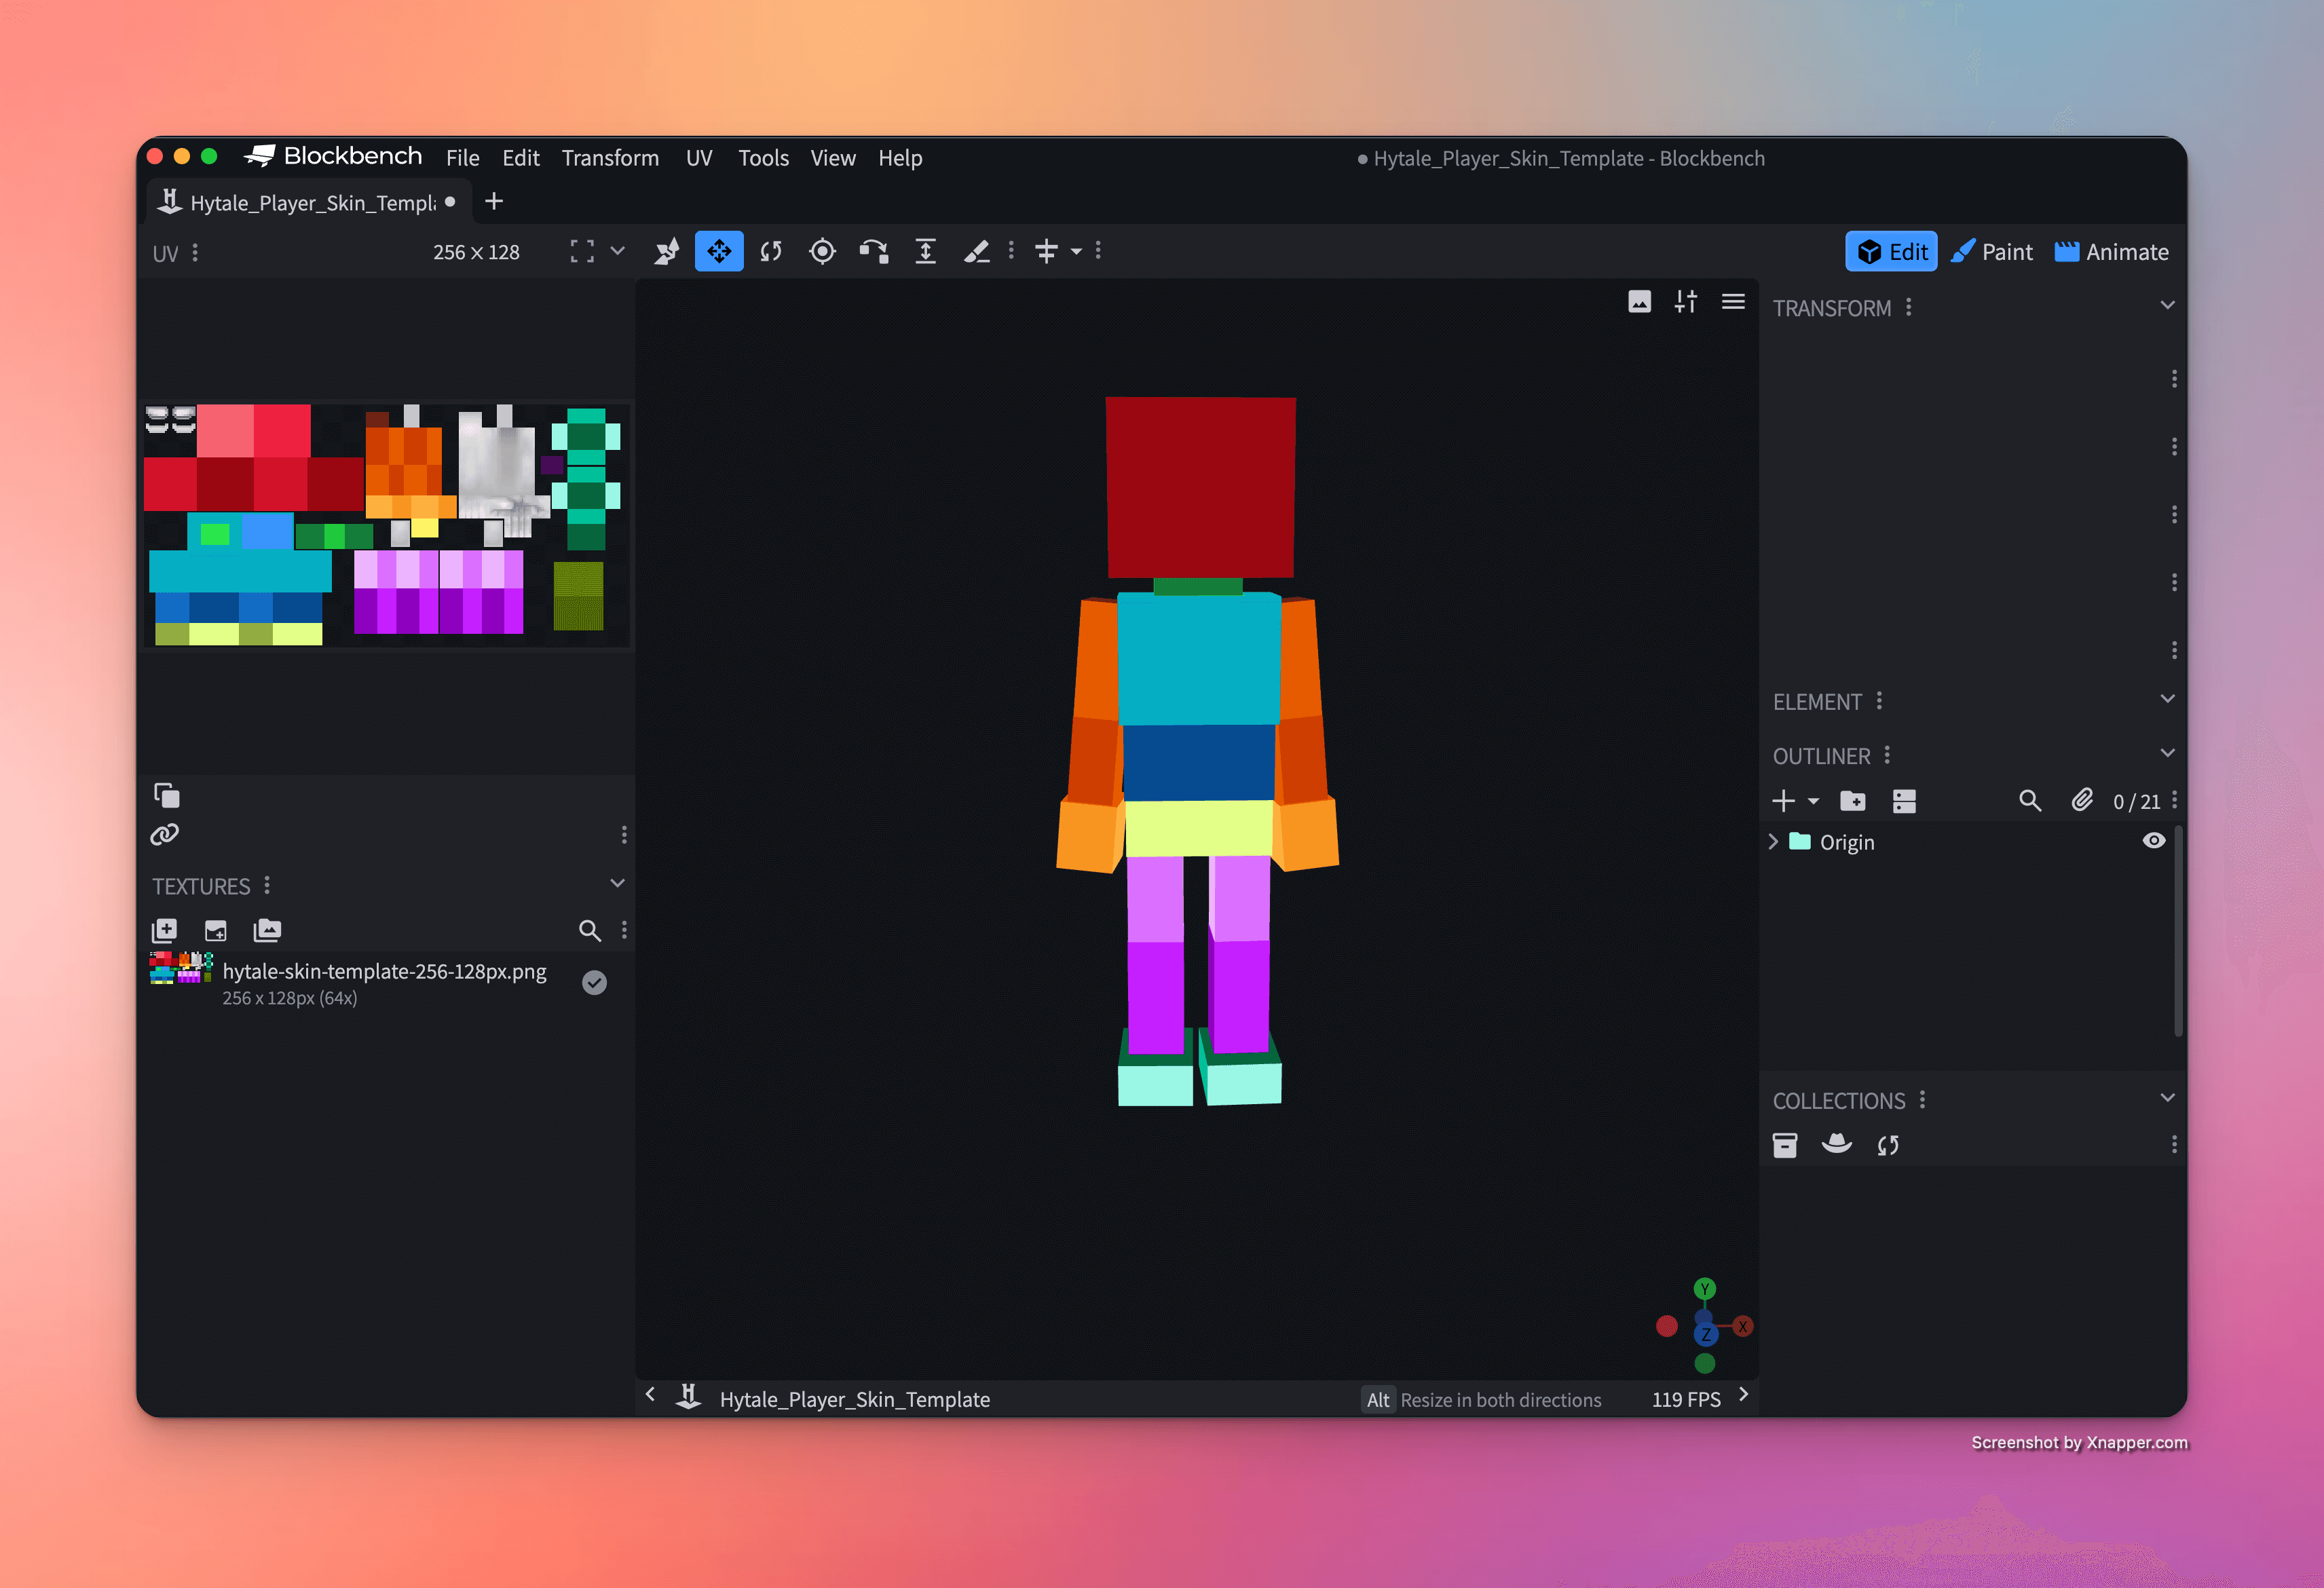Select the Vertex Snap tool
The width and height of the screenshot is (2324, 1588).
tap(667, 251)
